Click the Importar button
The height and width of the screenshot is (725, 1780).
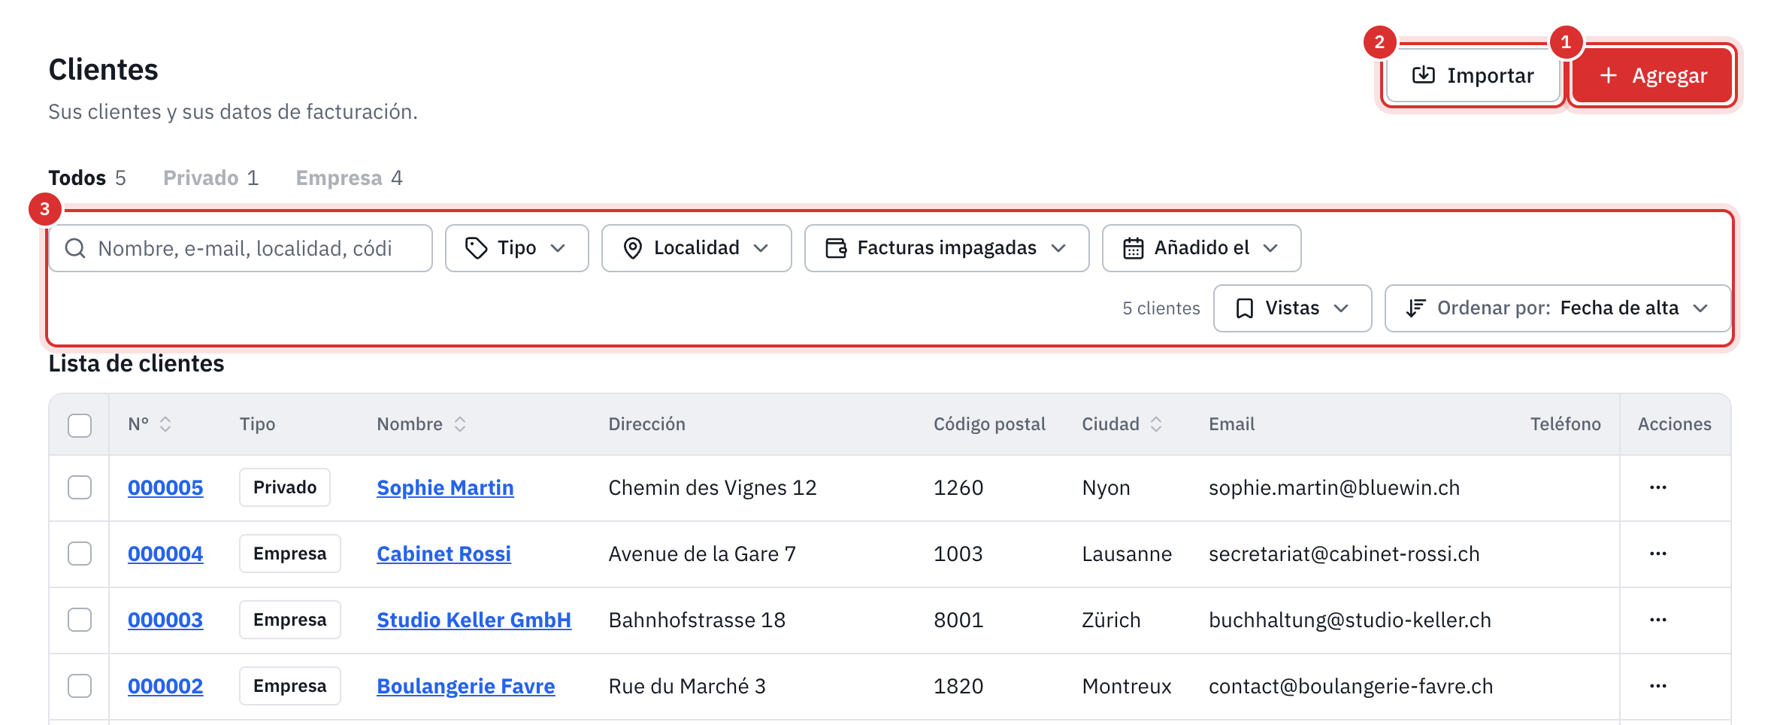(1473, 75)
